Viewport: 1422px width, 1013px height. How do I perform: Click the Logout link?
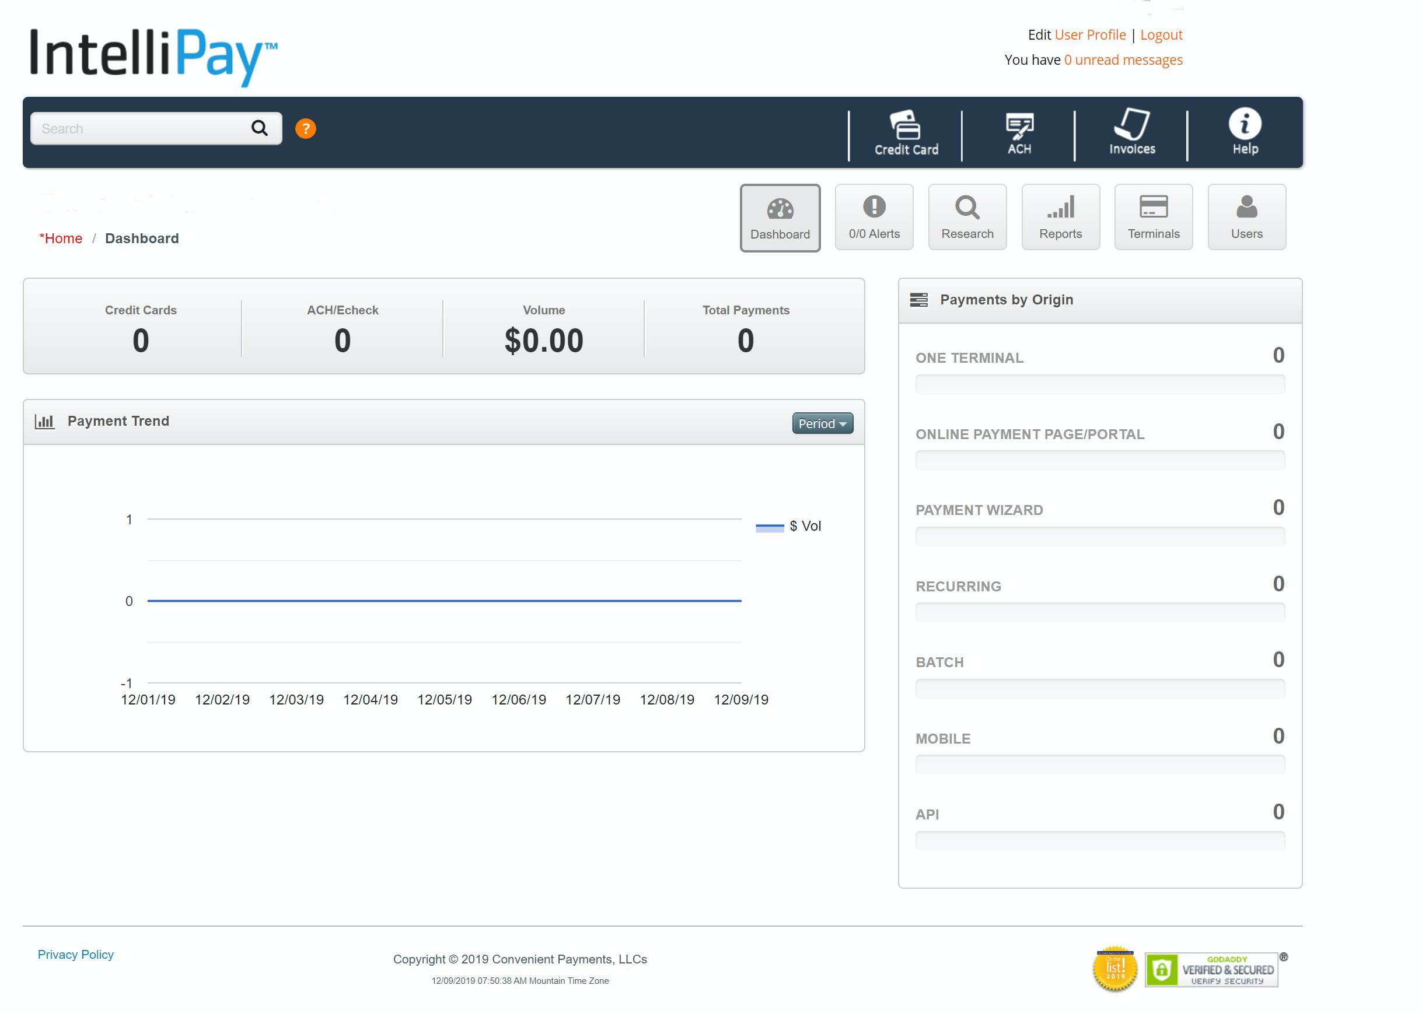pos(1161,34)
